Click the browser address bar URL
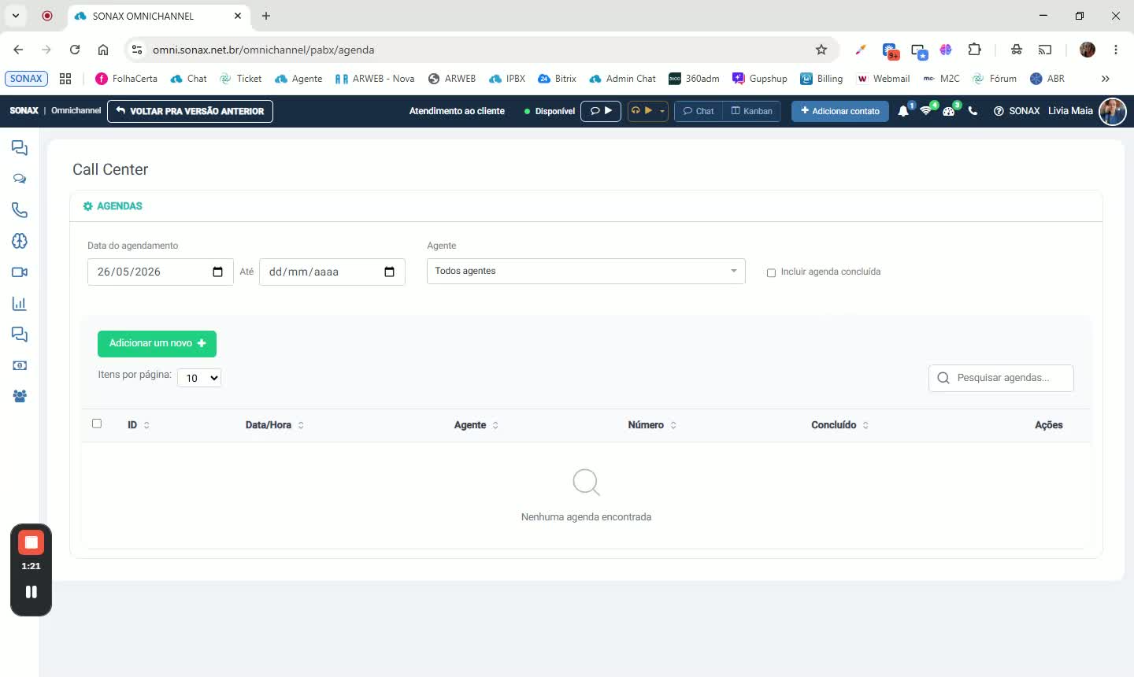 click(x=263, y=50)
